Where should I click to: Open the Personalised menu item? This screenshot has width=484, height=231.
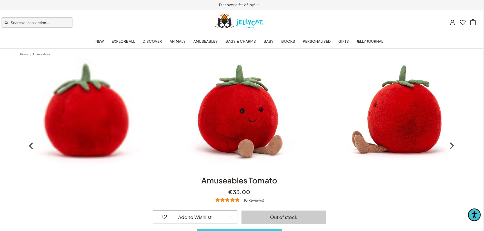click(x=317, y=41)
